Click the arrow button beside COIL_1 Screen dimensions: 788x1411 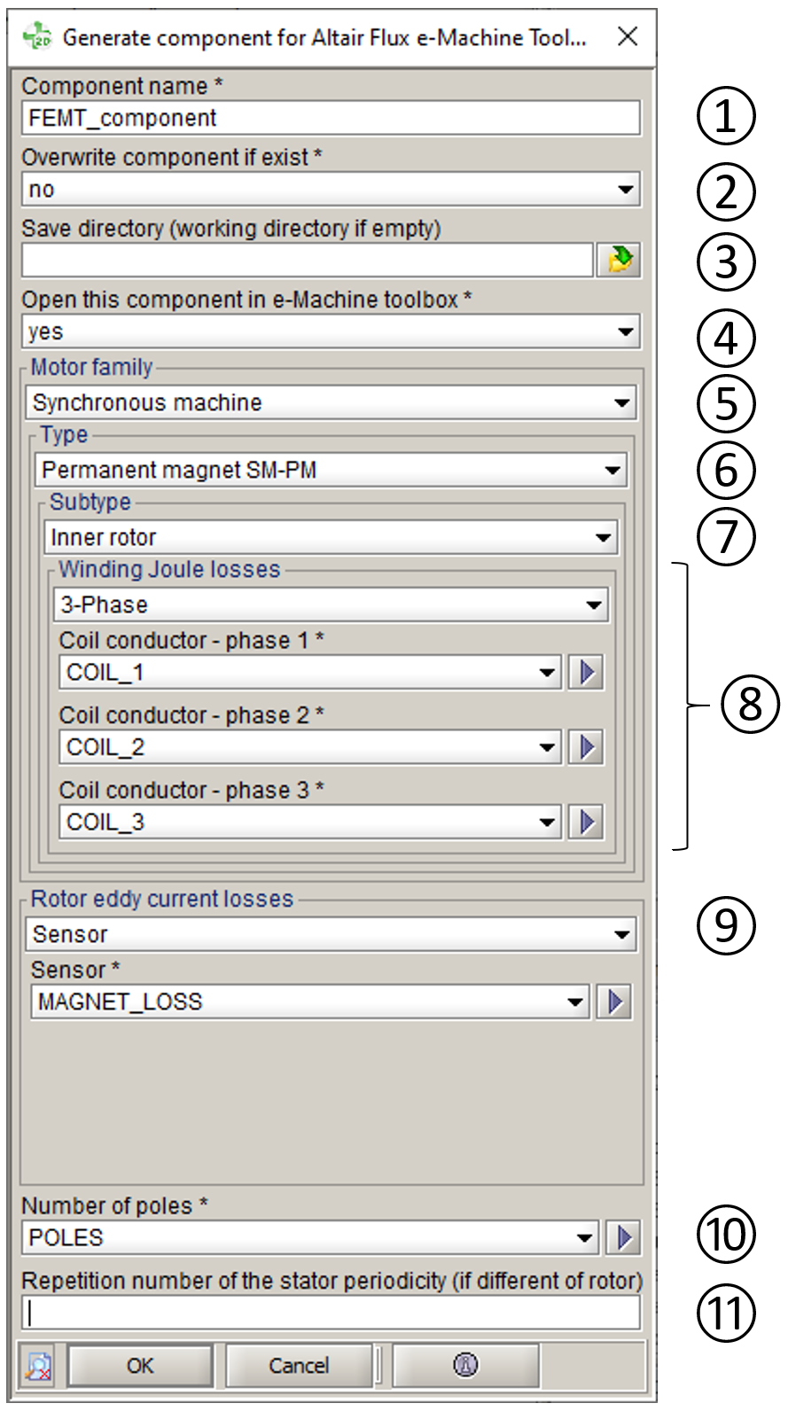[x=586, y=673]
